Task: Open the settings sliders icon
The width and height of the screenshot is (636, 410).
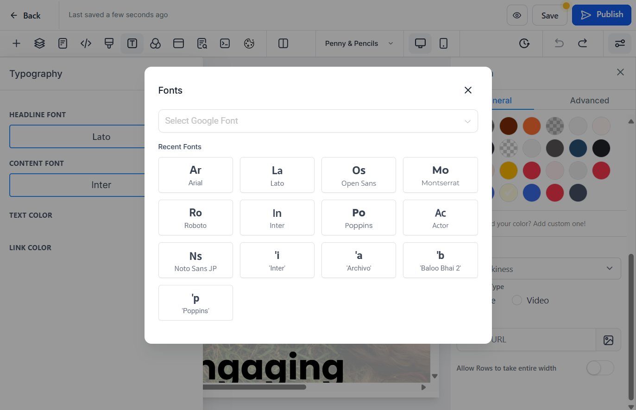Action: pos(620,44)
